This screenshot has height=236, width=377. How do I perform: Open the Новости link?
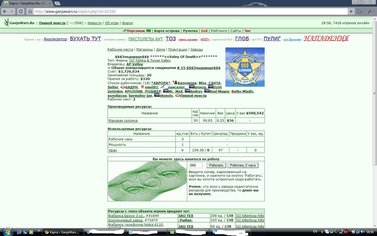[x=94, y=23]
